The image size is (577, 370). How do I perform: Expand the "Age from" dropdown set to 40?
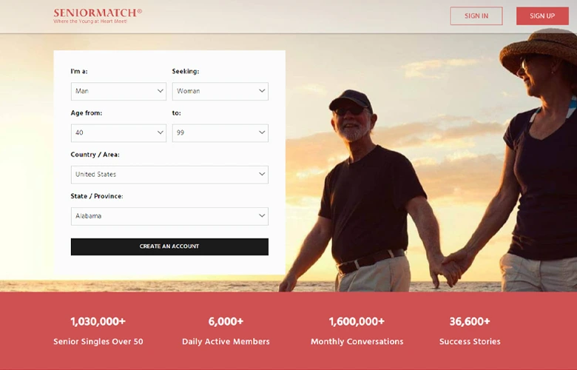[118, 133]
